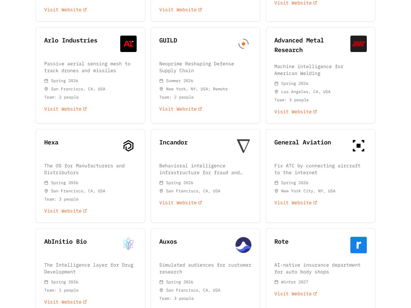Select the Advanced Metal Research title
Image resolution: width=411 pixels, height=308 pixels.
299,45
